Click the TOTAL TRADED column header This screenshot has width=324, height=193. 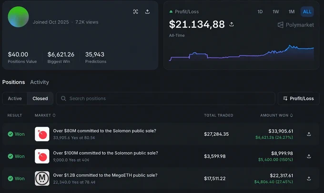(x=219, y=115)
